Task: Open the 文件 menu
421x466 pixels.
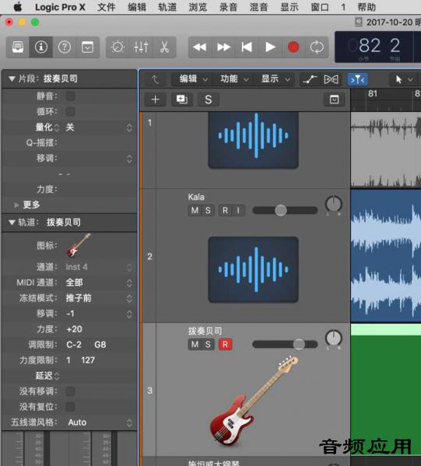Action: (107, 7)
